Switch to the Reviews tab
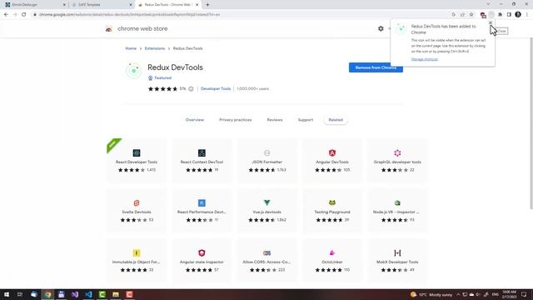 (275, 120)
